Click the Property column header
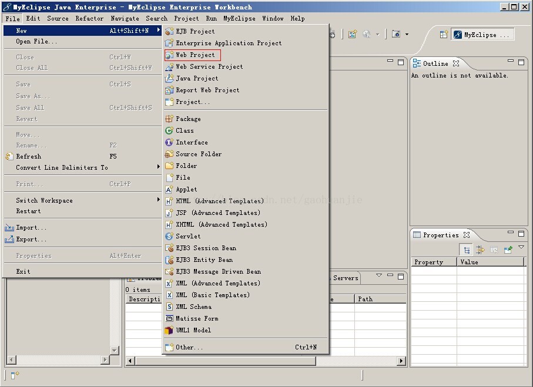 point(434,262)
